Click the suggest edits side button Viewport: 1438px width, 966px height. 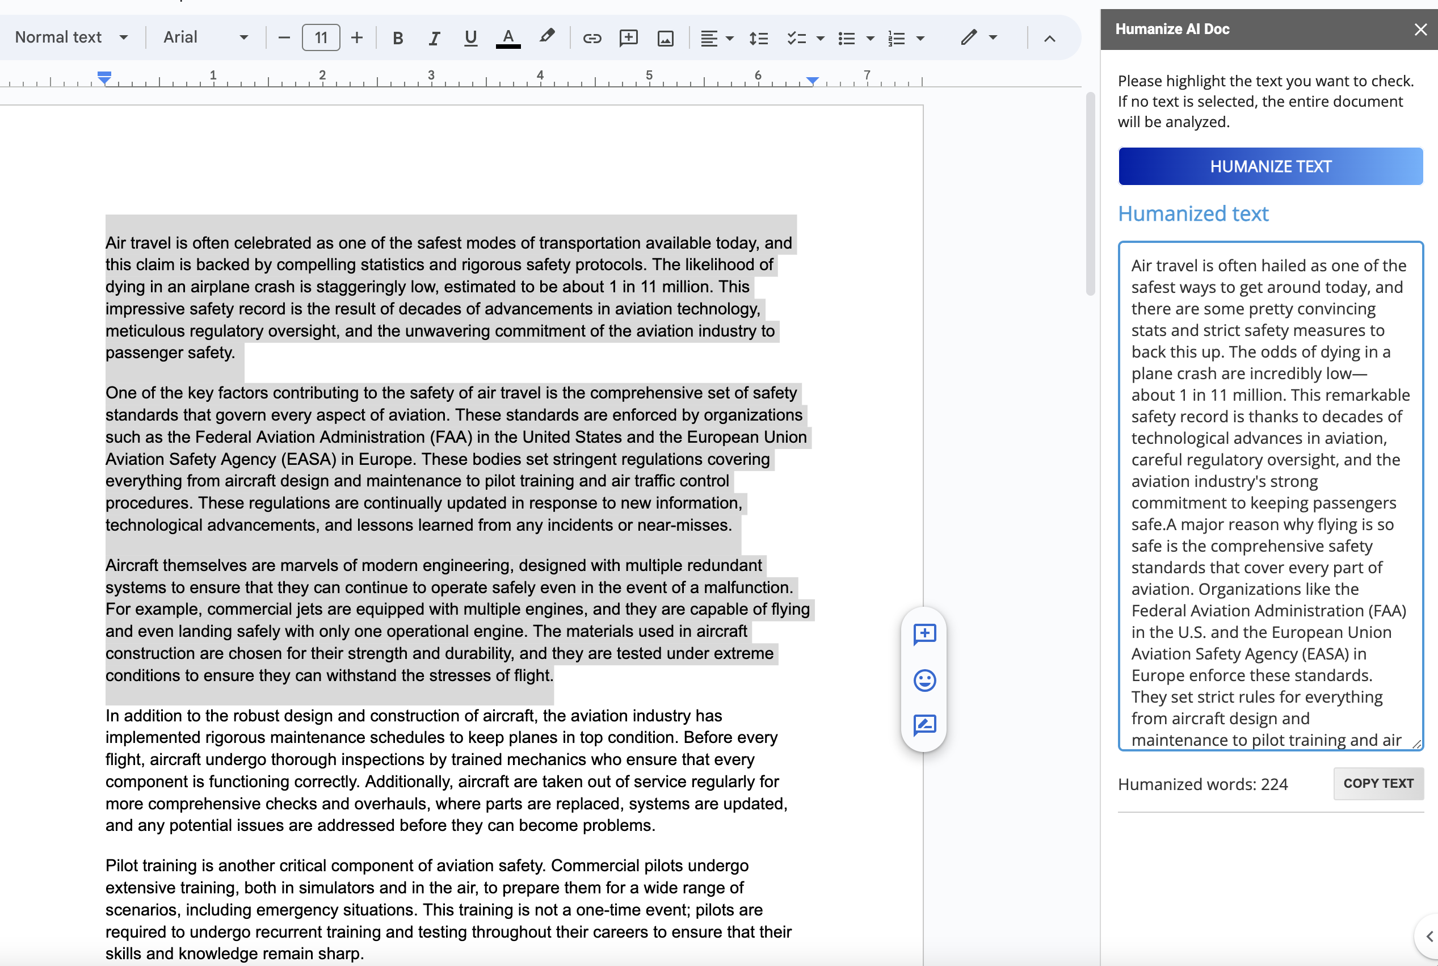924,725
